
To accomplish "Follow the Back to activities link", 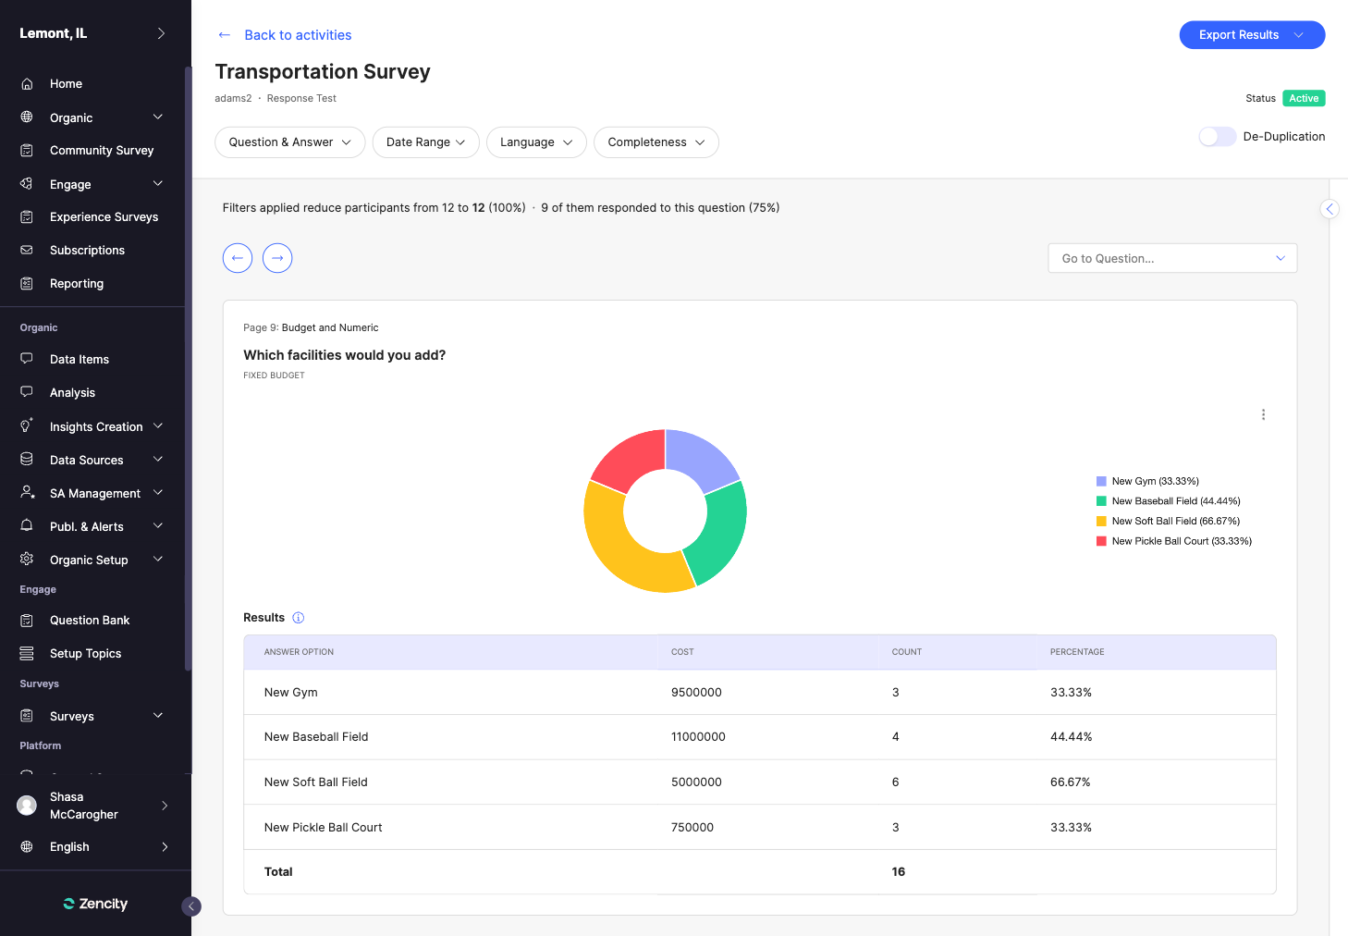I will pyautogui.click(x=298, y=35).
